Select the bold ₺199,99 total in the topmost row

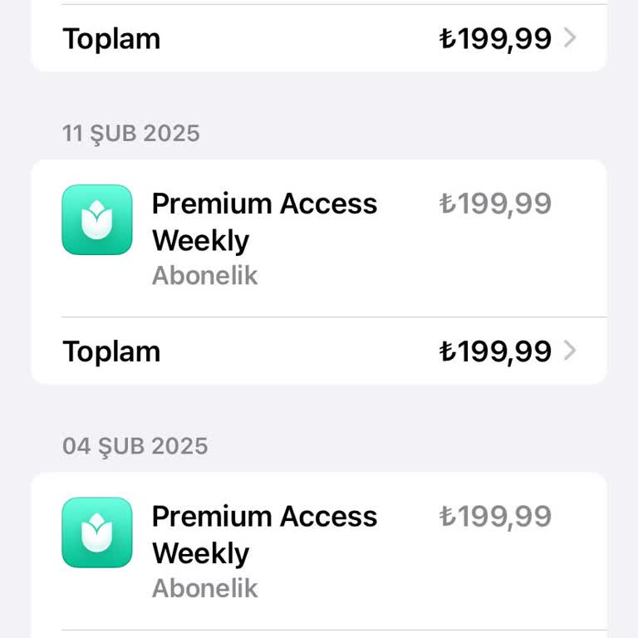495,39
